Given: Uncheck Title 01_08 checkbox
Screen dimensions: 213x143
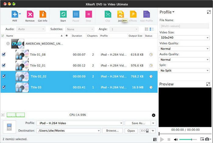Looking at the screenshot, I should click(x=4, y=54).
